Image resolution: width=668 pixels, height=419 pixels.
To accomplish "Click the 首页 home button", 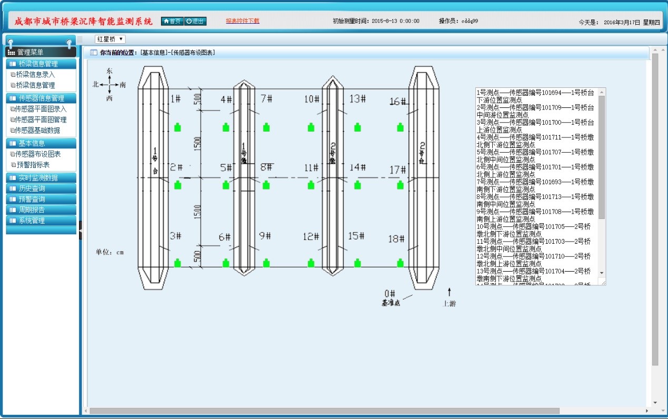I will pyautogui.click(x=172, y=21).
